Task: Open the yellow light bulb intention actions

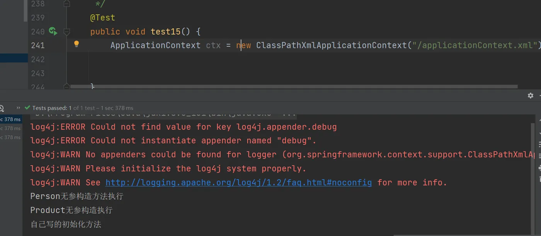Action: (77, 44)
